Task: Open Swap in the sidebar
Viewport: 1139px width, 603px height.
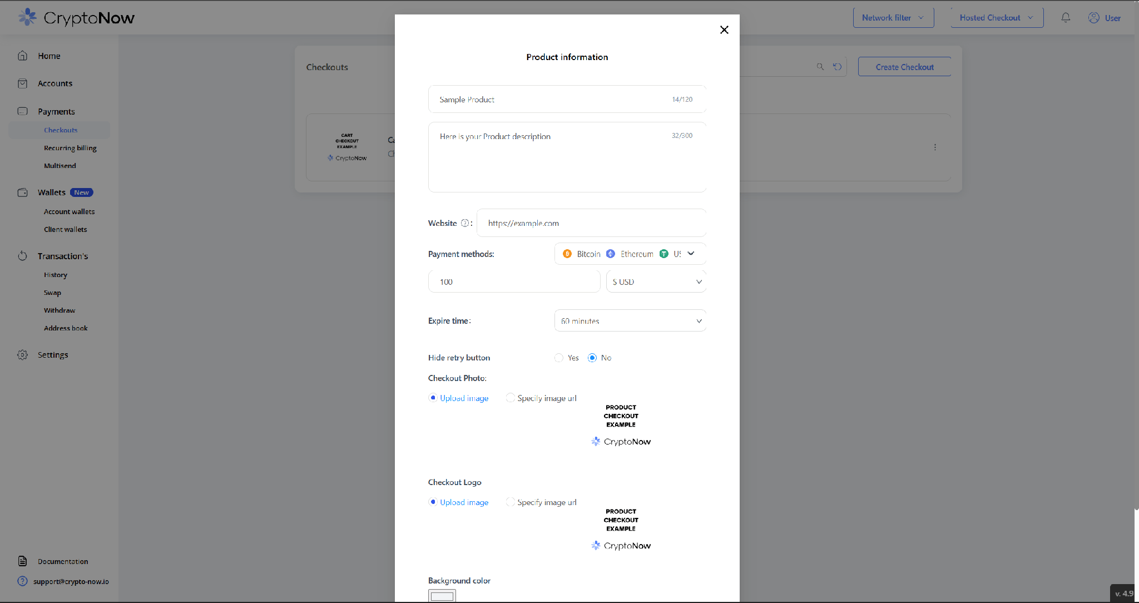Action: point(52,293)
